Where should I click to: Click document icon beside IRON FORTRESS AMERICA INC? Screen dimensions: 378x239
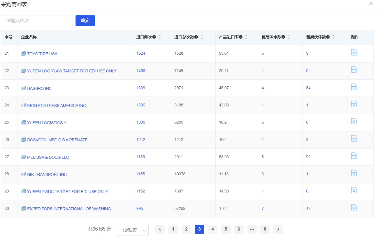coord(23,105)
